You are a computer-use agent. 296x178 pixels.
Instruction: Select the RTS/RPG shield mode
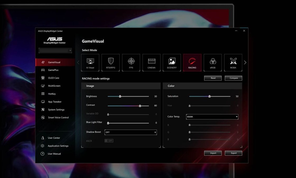(111, 63)
